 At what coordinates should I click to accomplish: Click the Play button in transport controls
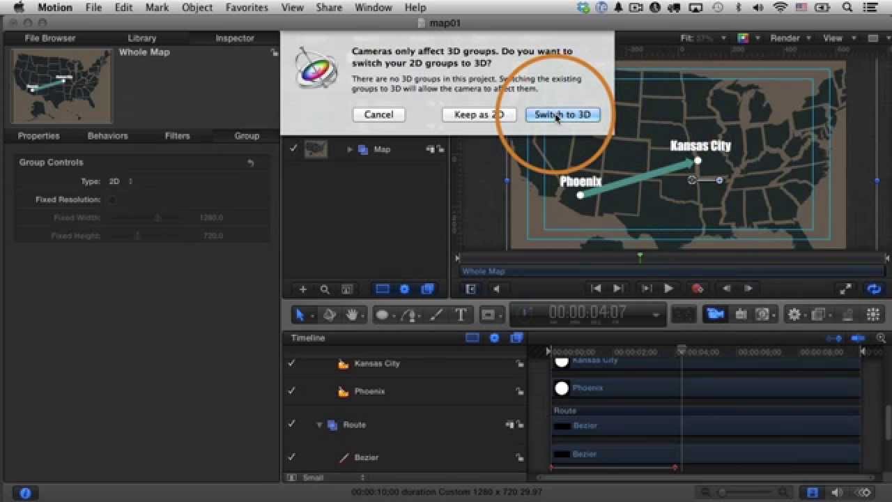click(x=668, y=289)
